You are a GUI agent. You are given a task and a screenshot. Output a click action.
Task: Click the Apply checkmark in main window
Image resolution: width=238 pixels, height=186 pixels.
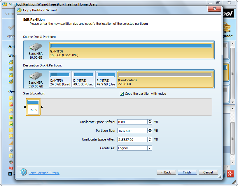[x=11, y=27]
